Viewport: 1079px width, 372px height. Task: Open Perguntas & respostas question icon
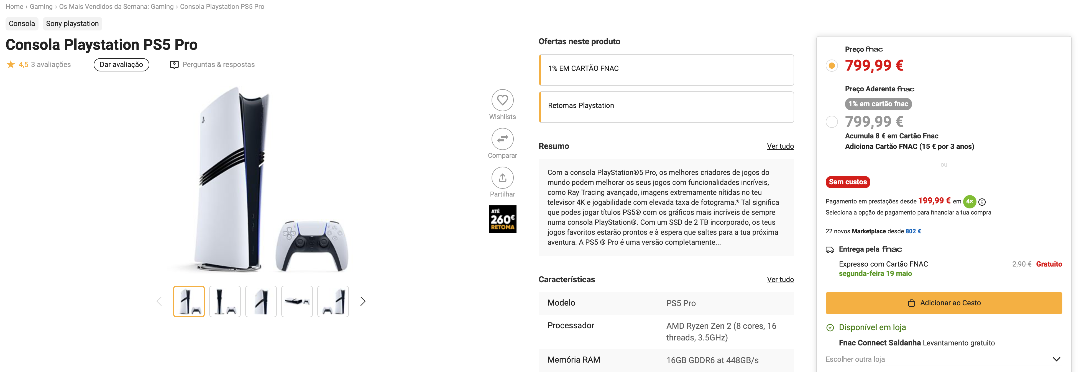point(174,65)
